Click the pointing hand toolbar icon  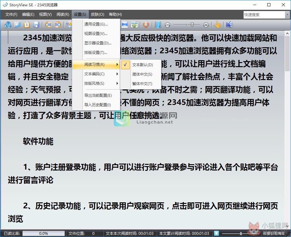coord(217,25)
